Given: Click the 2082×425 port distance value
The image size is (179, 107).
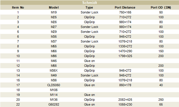Looking at the screenshot, I should click(125, 100).
